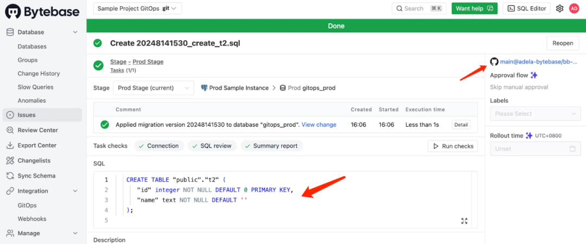Open Sync Schema from sidebar
586x244 pixels.
pyautogui.click(x=36, y=176)
